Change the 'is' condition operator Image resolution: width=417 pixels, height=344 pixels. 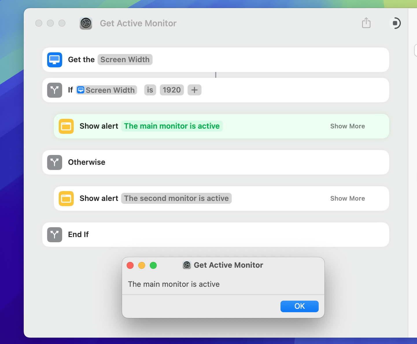150,90
